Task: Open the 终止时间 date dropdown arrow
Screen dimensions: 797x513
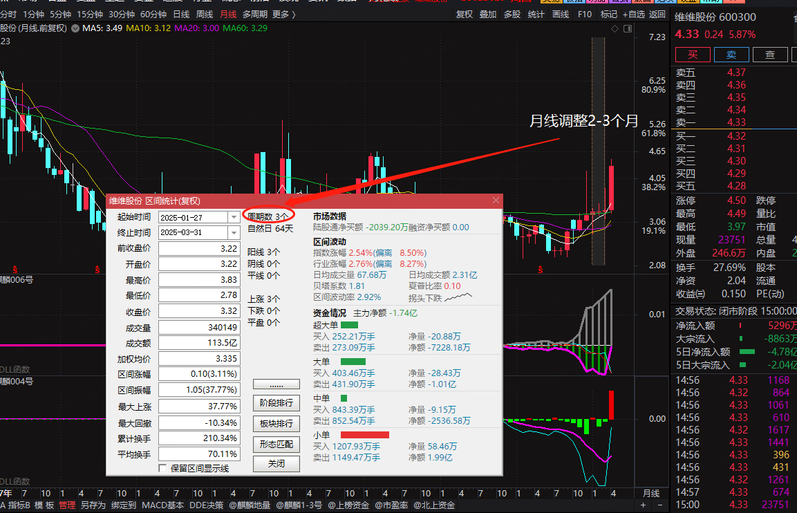Action: [x=234, y=232]
